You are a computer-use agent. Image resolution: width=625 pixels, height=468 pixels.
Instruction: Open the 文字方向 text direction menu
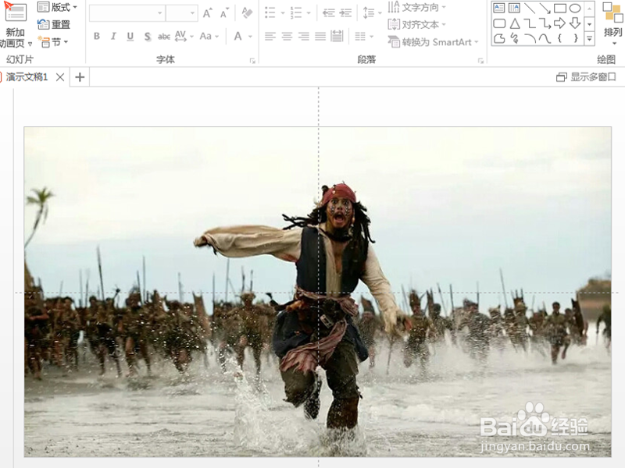pyautogui.click(x=416, y=7)
